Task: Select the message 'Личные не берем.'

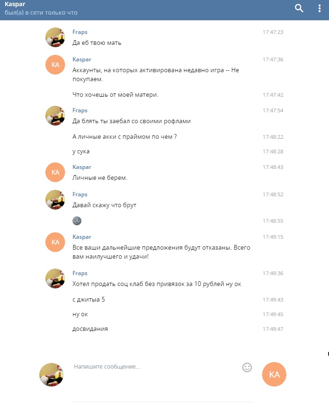Action: [x=100, y=178]
